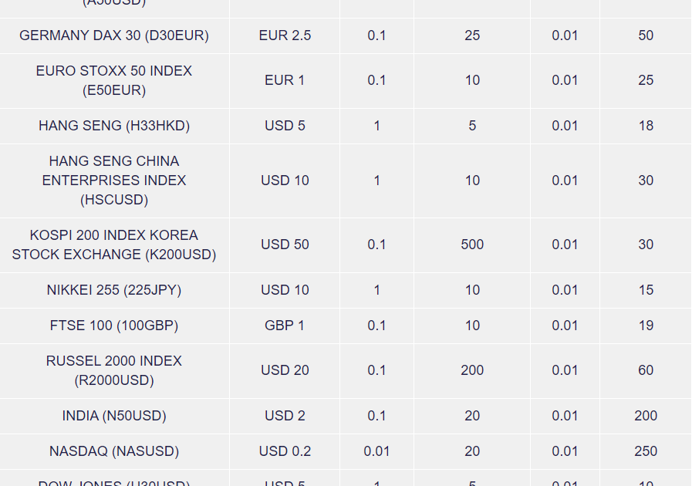Click the 500 value in KOSPI row

[x=472, y=245]
